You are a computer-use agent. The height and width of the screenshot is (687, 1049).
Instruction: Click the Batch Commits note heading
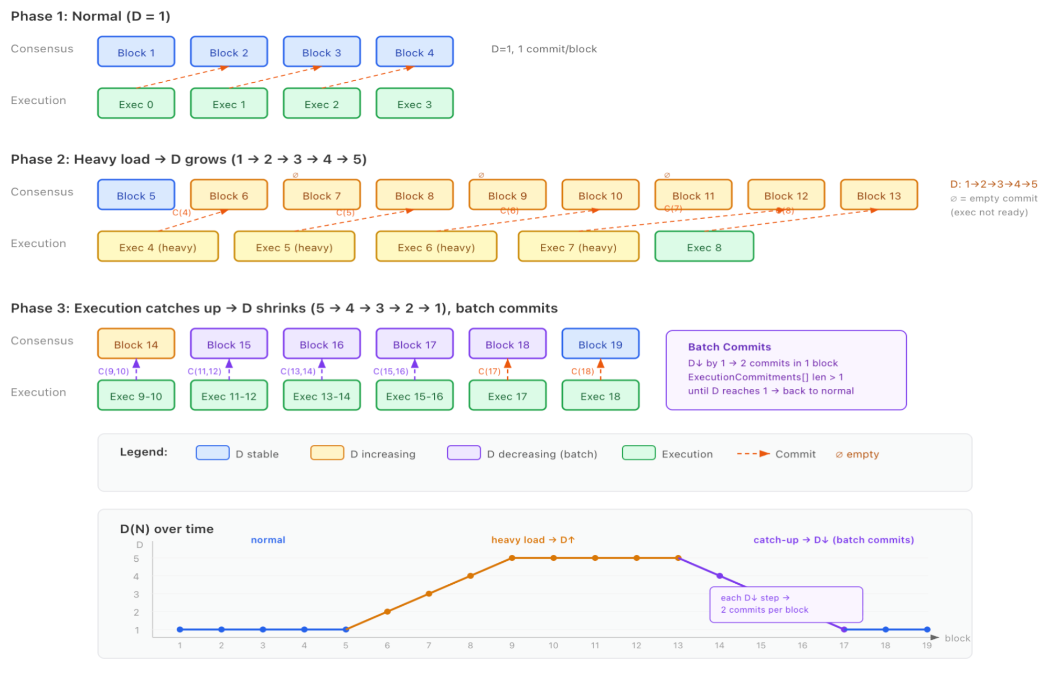[729, 347]
